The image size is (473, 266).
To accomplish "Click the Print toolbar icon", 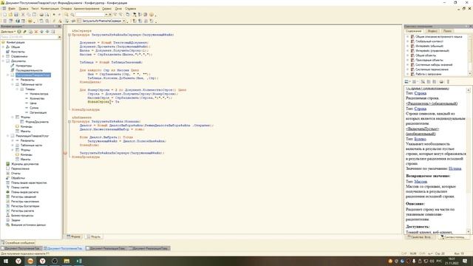I will [41, 15].
